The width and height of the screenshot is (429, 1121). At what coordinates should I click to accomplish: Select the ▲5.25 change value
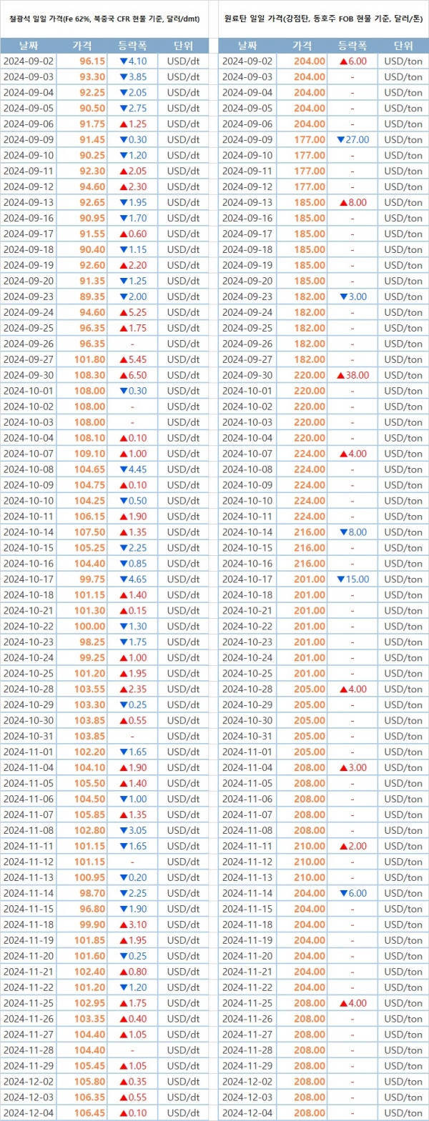(133, 313)
